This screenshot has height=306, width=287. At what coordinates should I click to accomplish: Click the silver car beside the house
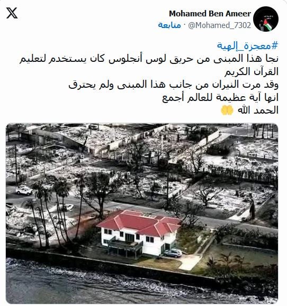[173, 253]
